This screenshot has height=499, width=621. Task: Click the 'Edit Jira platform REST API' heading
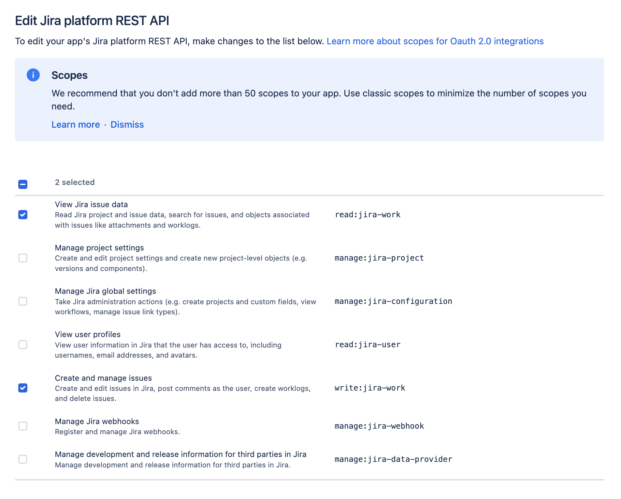point(92,21)
